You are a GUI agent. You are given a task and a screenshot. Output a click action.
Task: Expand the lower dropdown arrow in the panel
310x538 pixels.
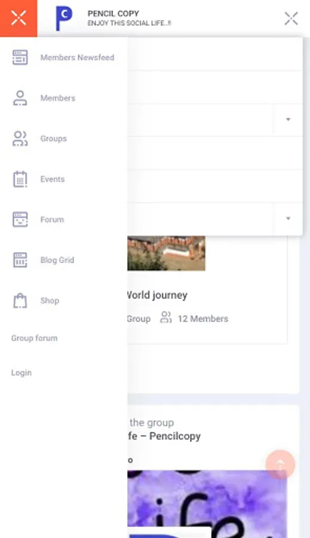(x=288, y=218)
